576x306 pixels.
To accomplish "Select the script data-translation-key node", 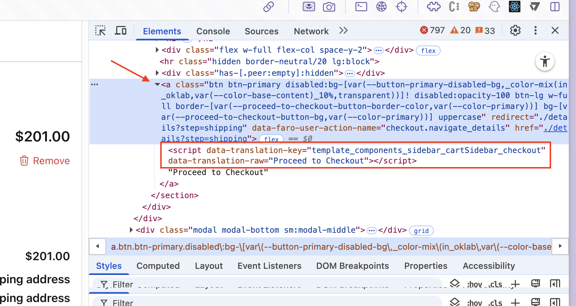I will (357, 155).
